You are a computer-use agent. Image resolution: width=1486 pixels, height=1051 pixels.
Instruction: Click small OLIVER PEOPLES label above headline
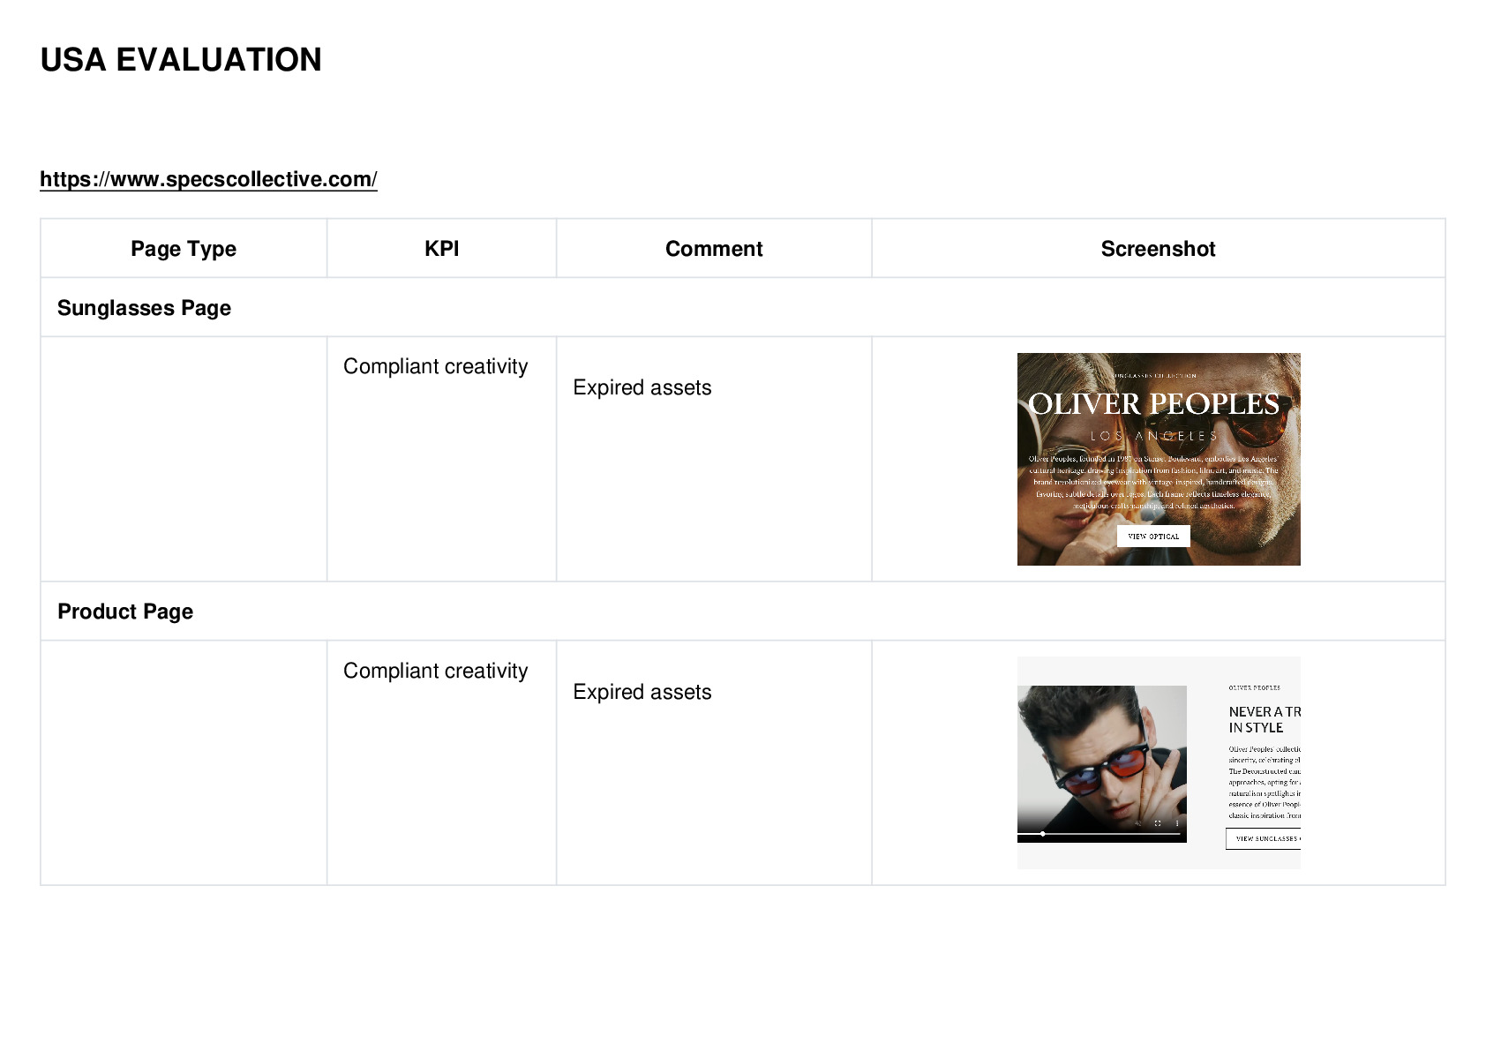pyautogui.click(x=1254, y=687)
